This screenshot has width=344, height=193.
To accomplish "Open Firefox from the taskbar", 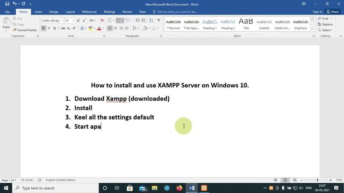I will [x=179, y=188].
